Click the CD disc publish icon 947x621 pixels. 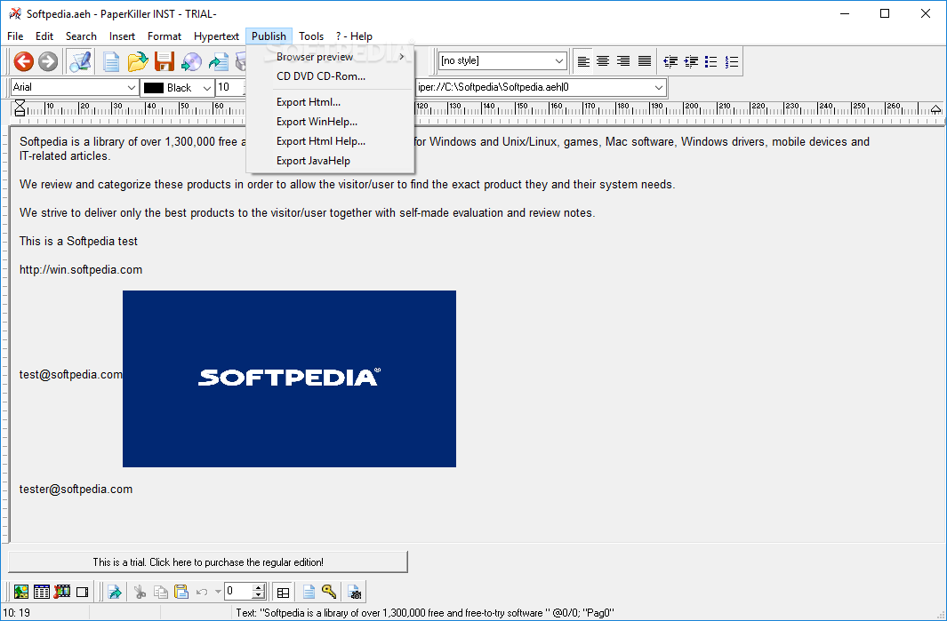coord(191,61)
